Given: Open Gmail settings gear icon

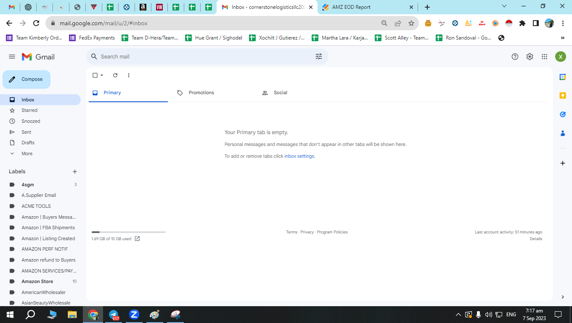Looking at the screenshot, I should coord(530,57).
